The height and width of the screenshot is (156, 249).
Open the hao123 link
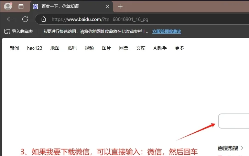pyautogui.click(x=35, y=48)
